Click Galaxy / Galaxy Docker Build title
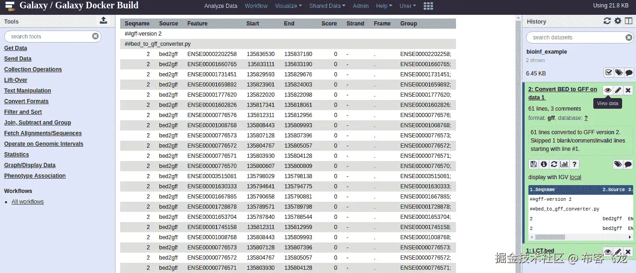 (79, 6)
